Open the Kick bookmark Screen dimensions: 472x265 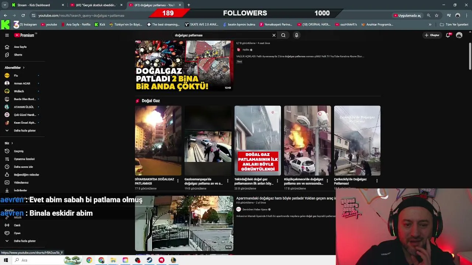(100, 25)
